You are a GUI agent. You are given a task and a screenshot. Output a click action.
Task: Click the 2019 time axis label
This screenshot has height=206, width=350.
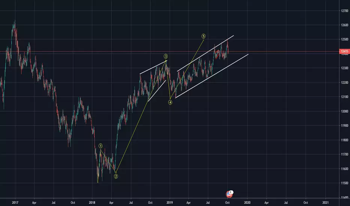tap(170, 202)
